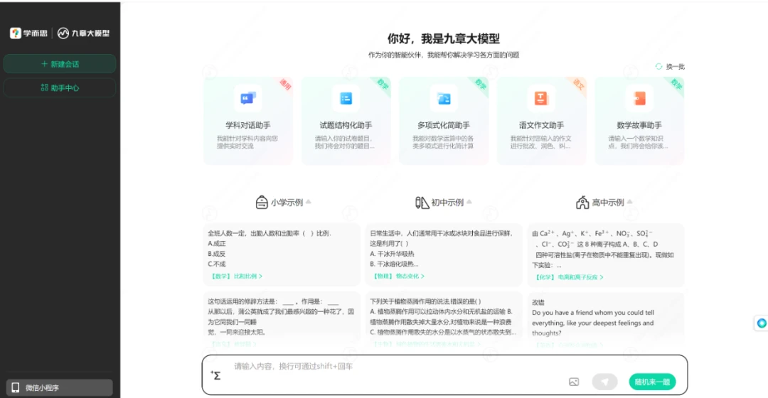Open the 改错 English example

click(x=606, y=319)
